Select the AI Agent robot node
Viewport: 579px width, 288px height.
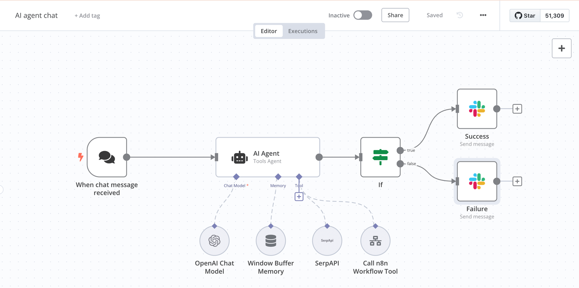point(268,157)
